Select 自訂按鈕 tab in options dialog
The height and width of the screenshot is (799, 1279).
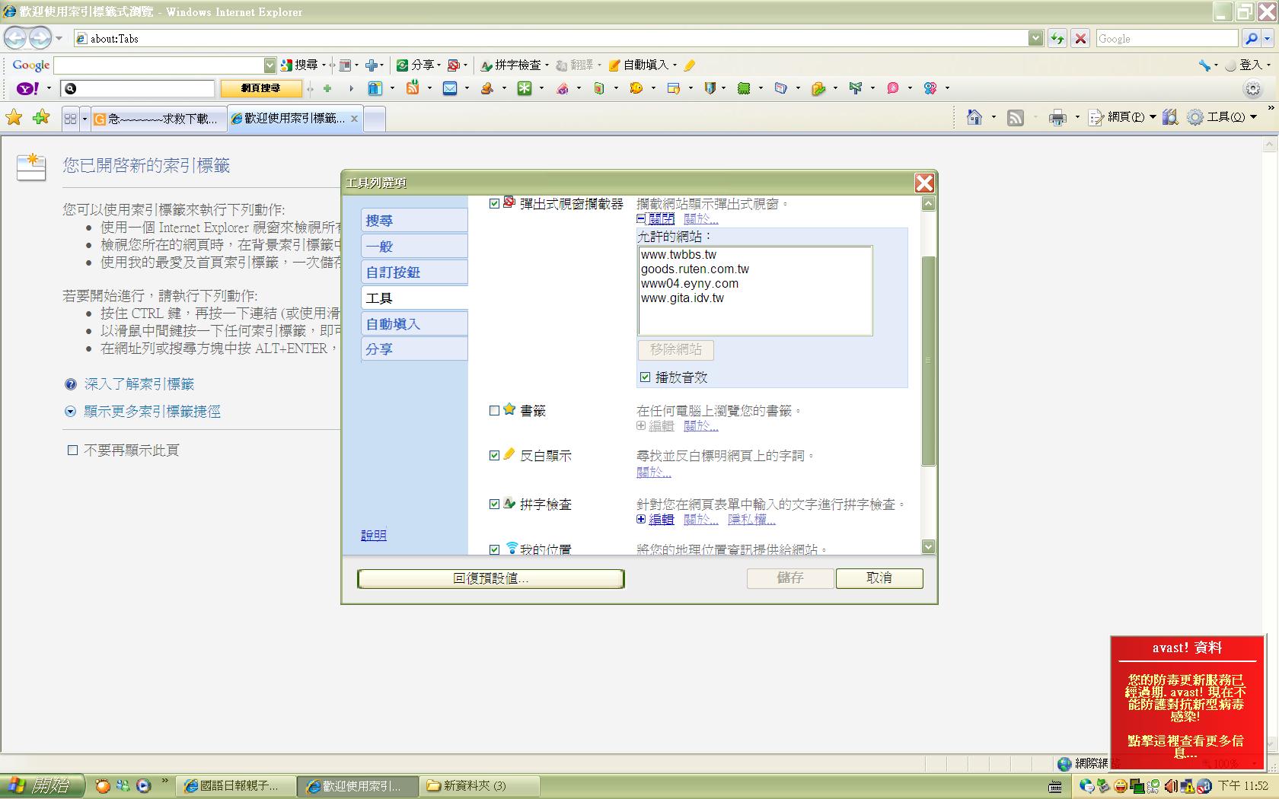pos(414,272)
